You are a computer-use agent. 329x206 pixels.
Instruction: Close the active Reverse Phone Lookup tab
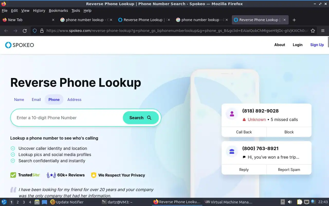pos(285,20)
